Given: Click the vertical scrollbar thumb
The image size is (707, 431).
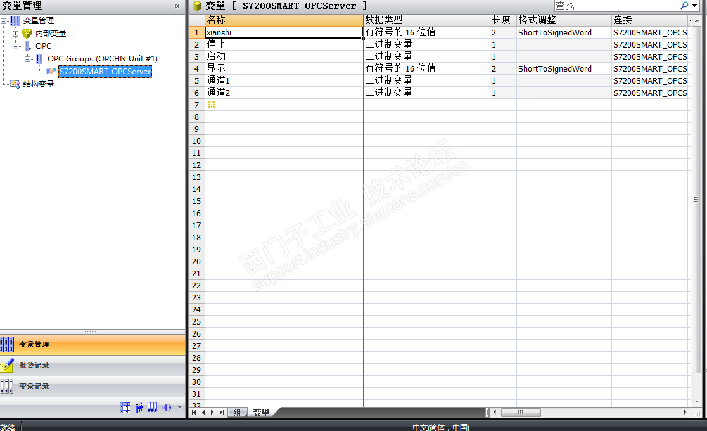Looking at the screenshot, I should pyautogui.click(x=696, y=200).
